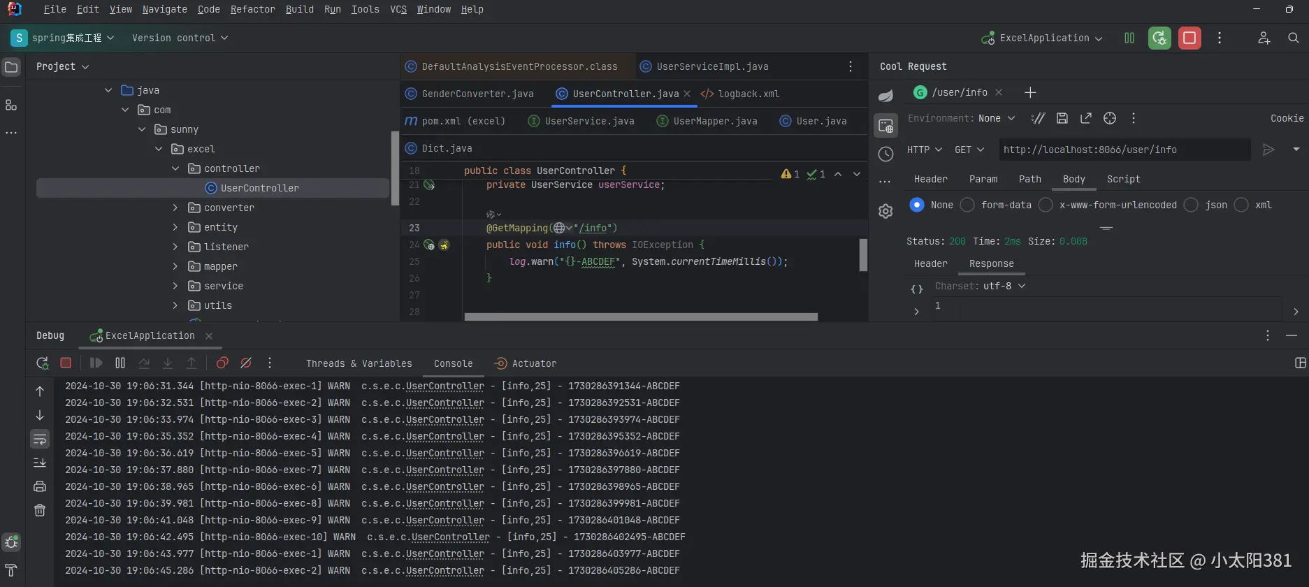The image size is (1309, 587).
Task: Click the Mute Breakpoints icon in debug toolbar
Action: point(246,363)
